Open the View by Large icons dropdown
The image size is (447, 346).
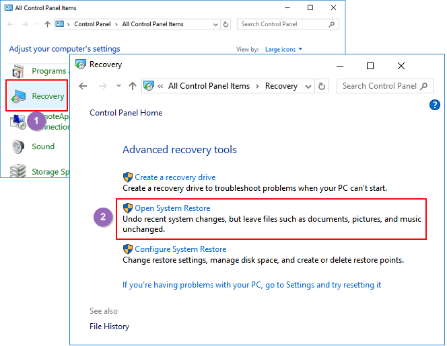(x=283, y=49)
